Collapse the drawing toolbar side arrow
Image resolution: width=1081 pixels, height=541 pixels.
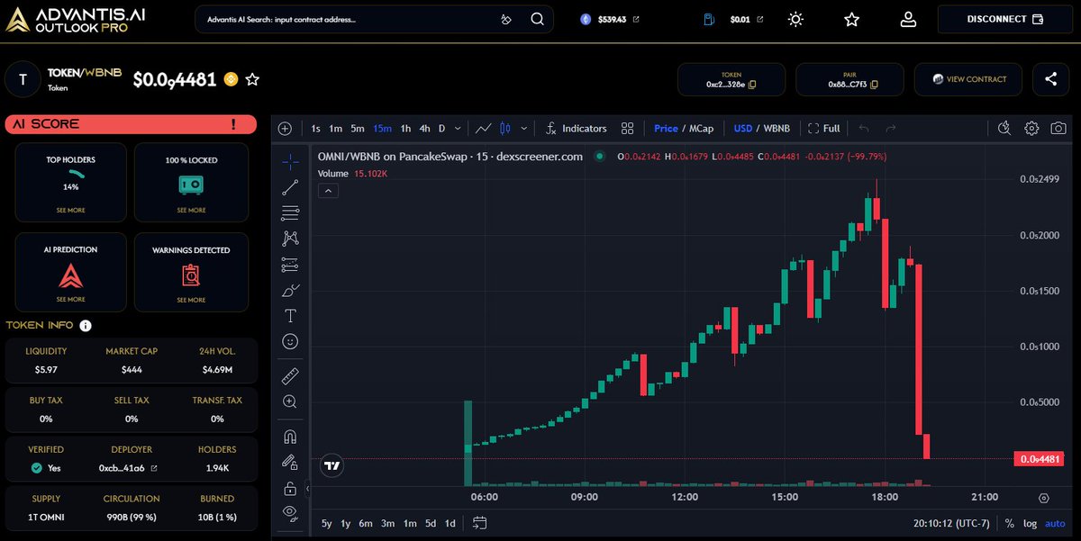tap(307, 489)
